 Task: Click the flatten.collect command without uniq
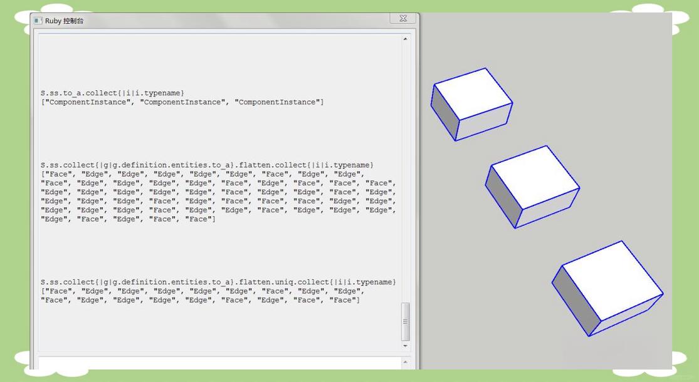point(207,165)
